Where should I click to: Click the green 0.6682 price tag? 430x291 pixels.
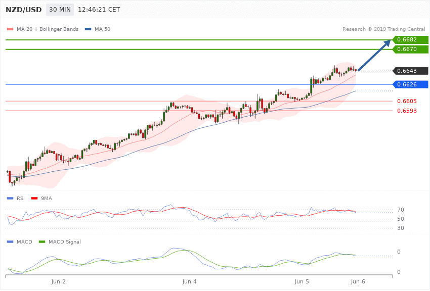pyautogui.click(x=410, y=40)
